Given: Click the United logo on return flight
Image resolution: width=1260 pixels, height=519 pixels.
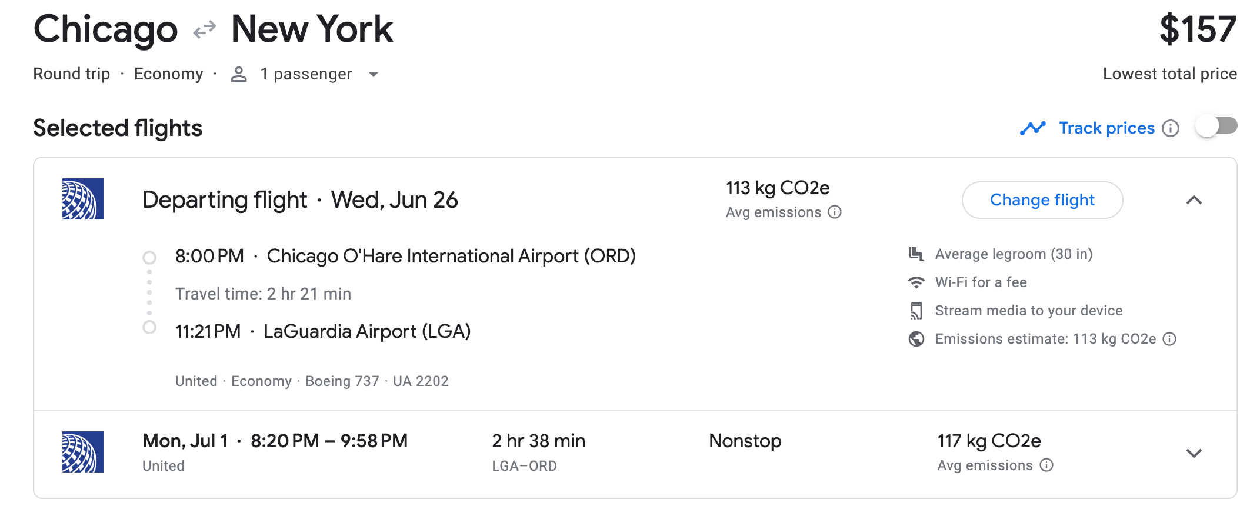Looking at the screenshot, I should [x=83, y=452].
